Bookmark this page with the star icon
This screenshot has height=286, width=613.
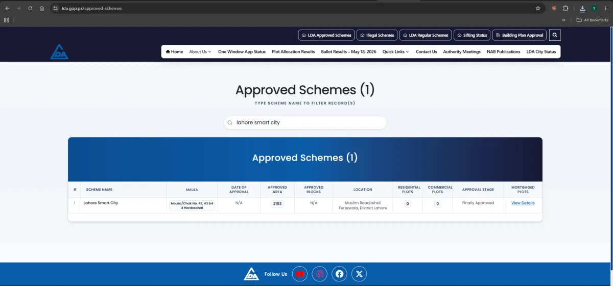tap(538, 8)
